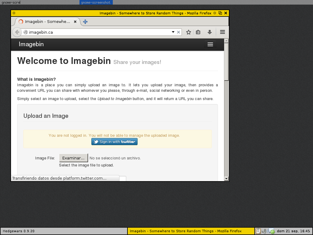Viewport: 313px width, 235px height.
Task: Click the vertical scrollbar thumb
Action: (226, 62)
